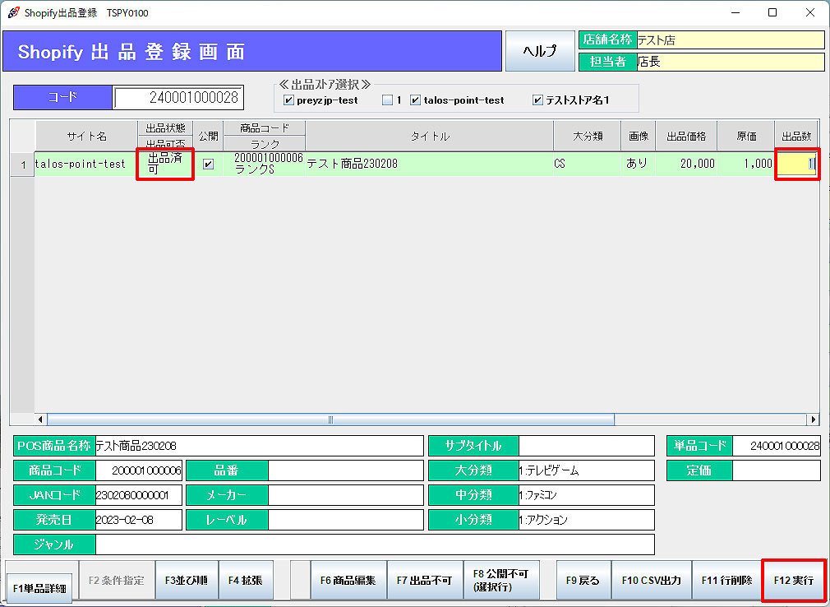Click F9 戻る to go back
The image size is (830, 607).
(x=583, y=580)
